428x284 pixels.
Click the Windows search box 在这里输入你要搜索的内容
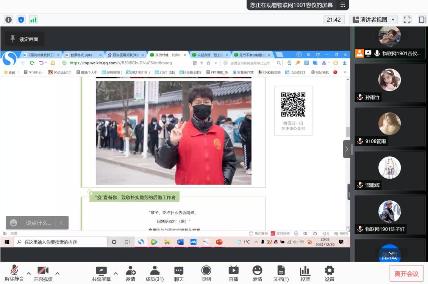(61, 242)
